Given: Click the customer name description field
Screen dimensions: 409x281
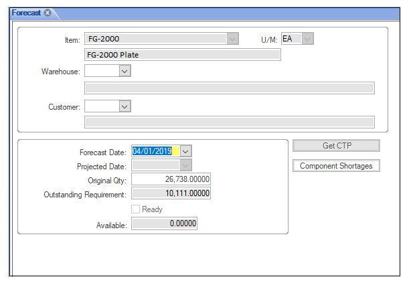Looking at the screenshot, I should 230,122.
